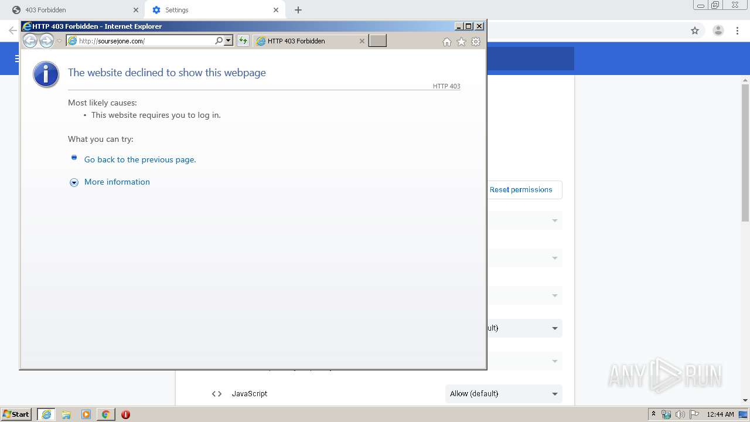Viewport: 750px width, 422px height.
Task: Click the Internet Explorer taskbar icon
Action: tap(46, 414)
